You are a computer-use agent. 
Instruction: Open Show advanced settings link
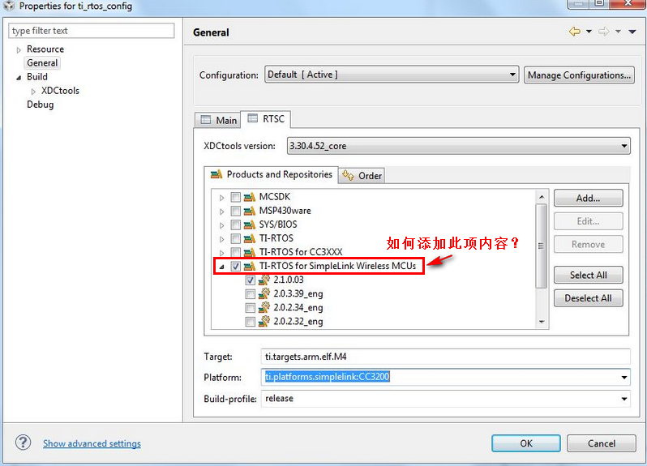click(x=92, y=443)
